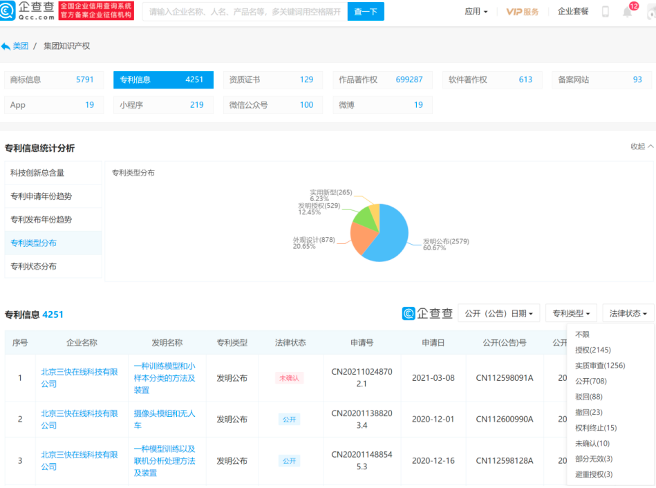Choose 部分无效(3) filter option
The height and width of the screenshot is (488, 656).
[x=594, y=459]
